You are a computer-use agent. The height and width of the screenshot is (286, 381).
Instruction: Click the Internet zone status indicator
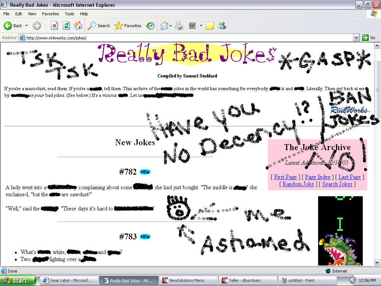336,271
